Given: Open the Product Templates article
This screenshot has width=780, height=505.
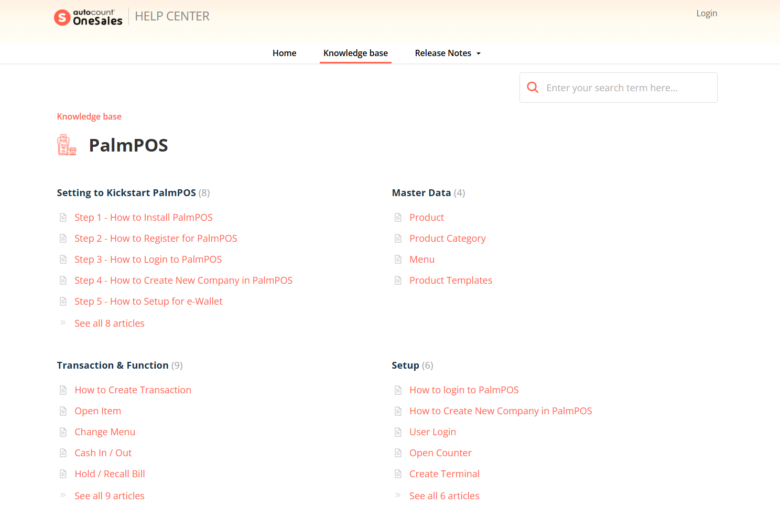Looking at the screenshot, I should 450,281.
